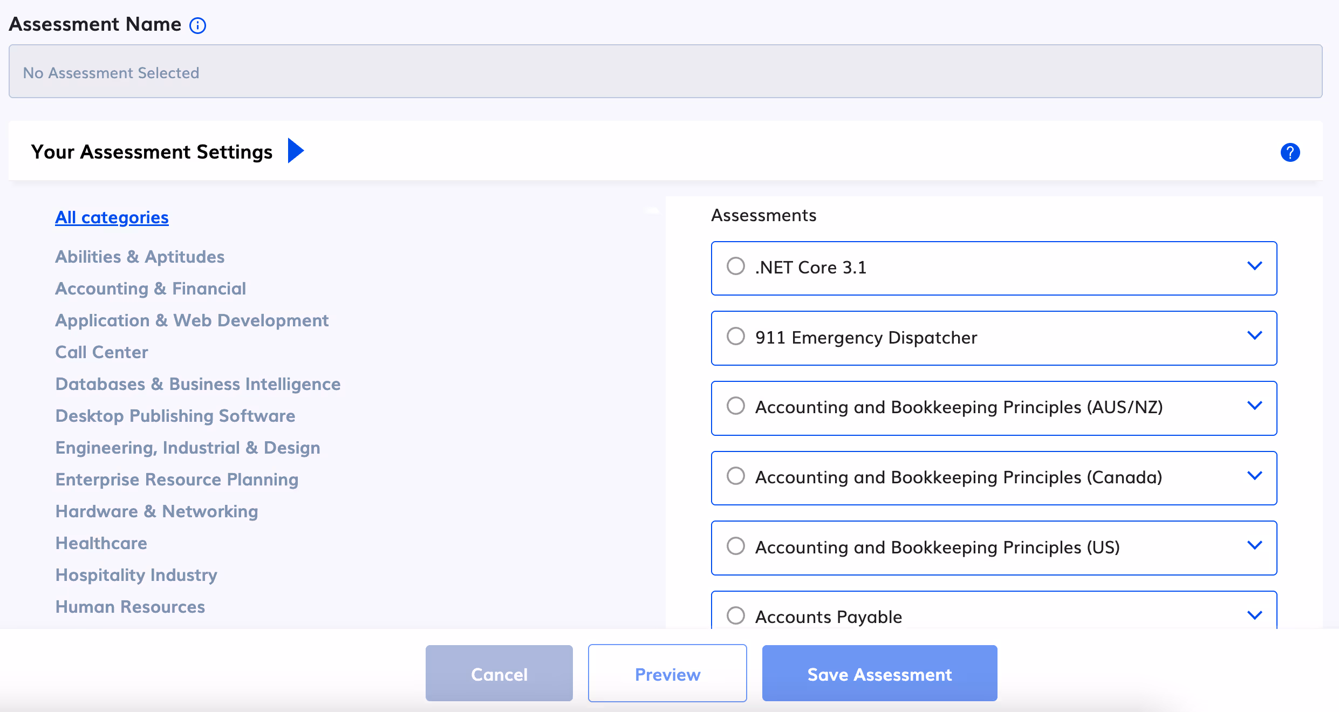The width and height of the screenshot is (1339, 712).
Task: Pick the Accounts Payable radio button
Action: (x=735, y=615)
